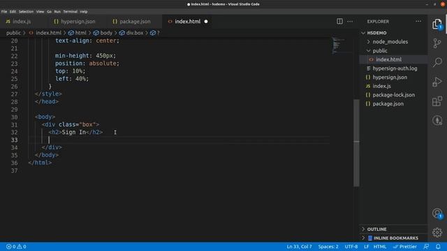Open the Go menu
447x251 pixels.
[x=49, y=12]
